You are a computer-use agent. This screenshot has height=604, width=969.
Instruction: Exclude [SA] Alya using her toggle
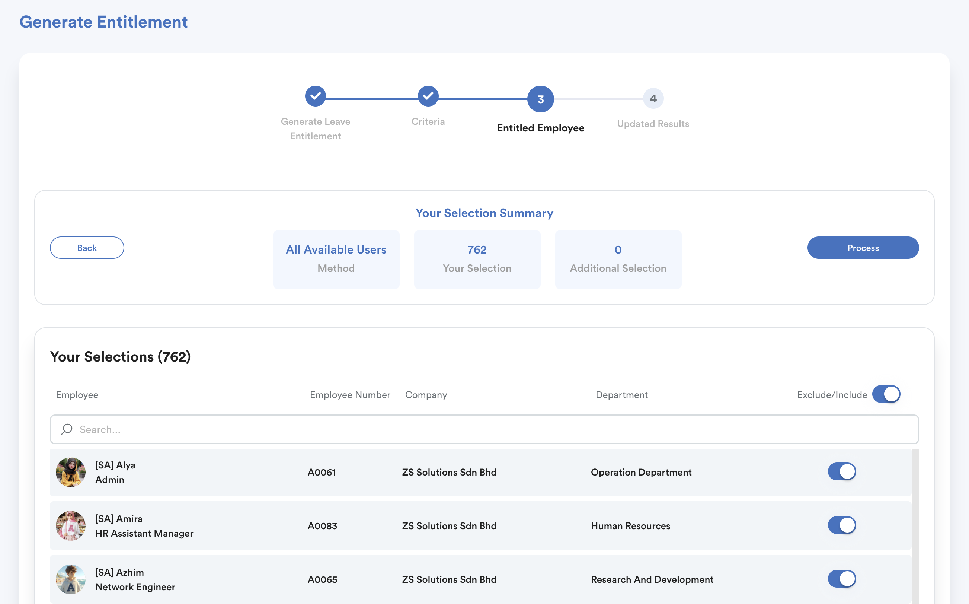pos(842,472)
